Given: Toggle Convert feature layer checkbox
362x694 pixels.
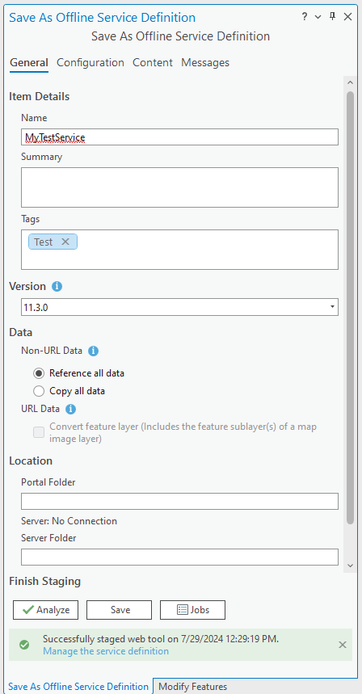Looking at the screenshot, I should [x=39, y=432].
